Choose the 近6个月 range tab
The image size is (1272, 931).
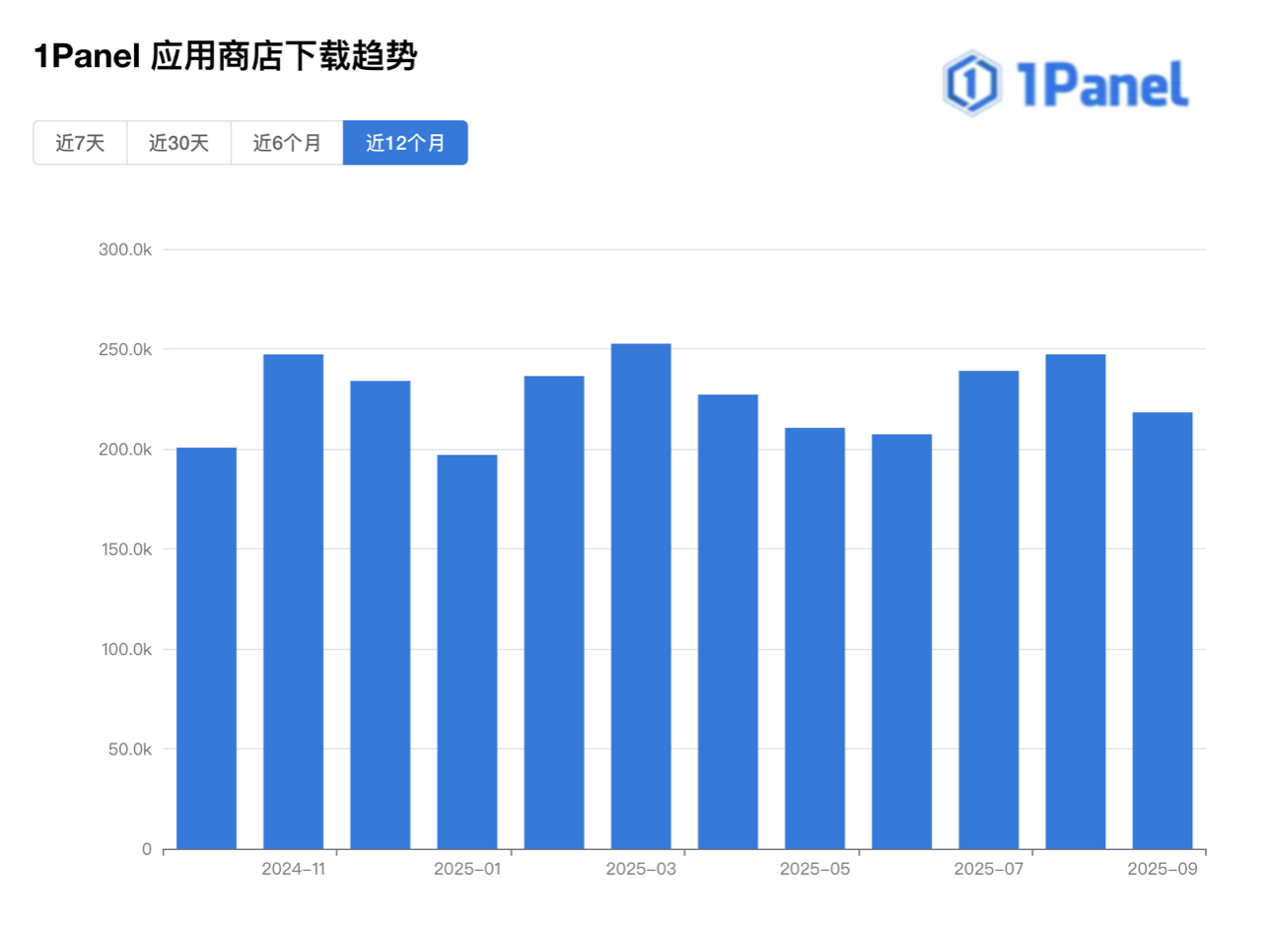tap(287, 143)
